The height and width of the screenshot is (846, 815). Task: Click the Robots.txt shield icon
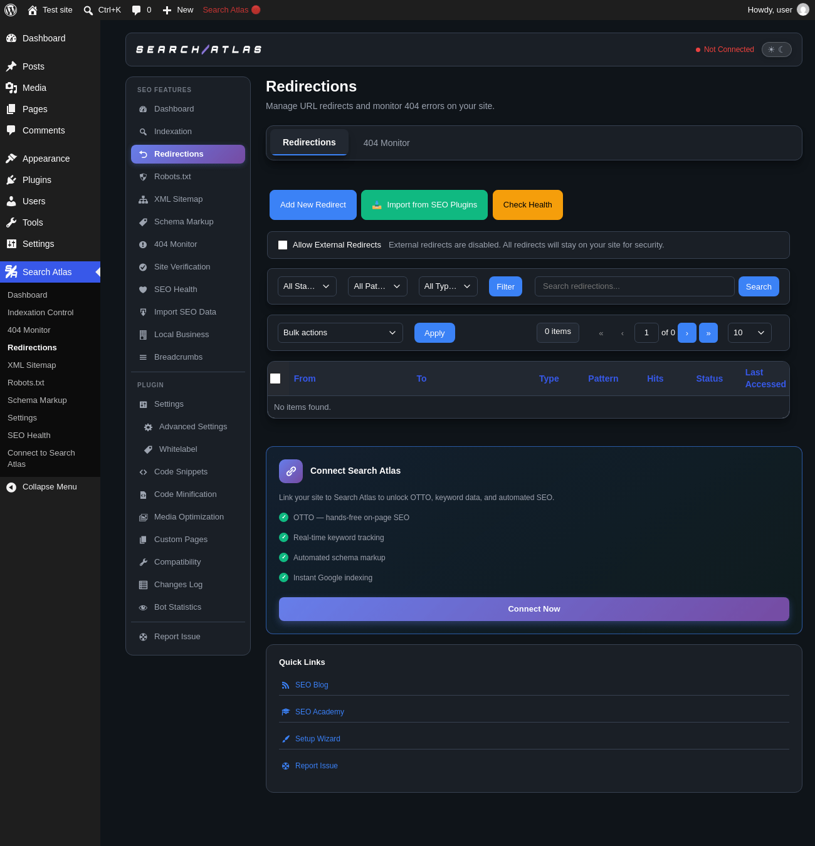[x=143, y=177]
